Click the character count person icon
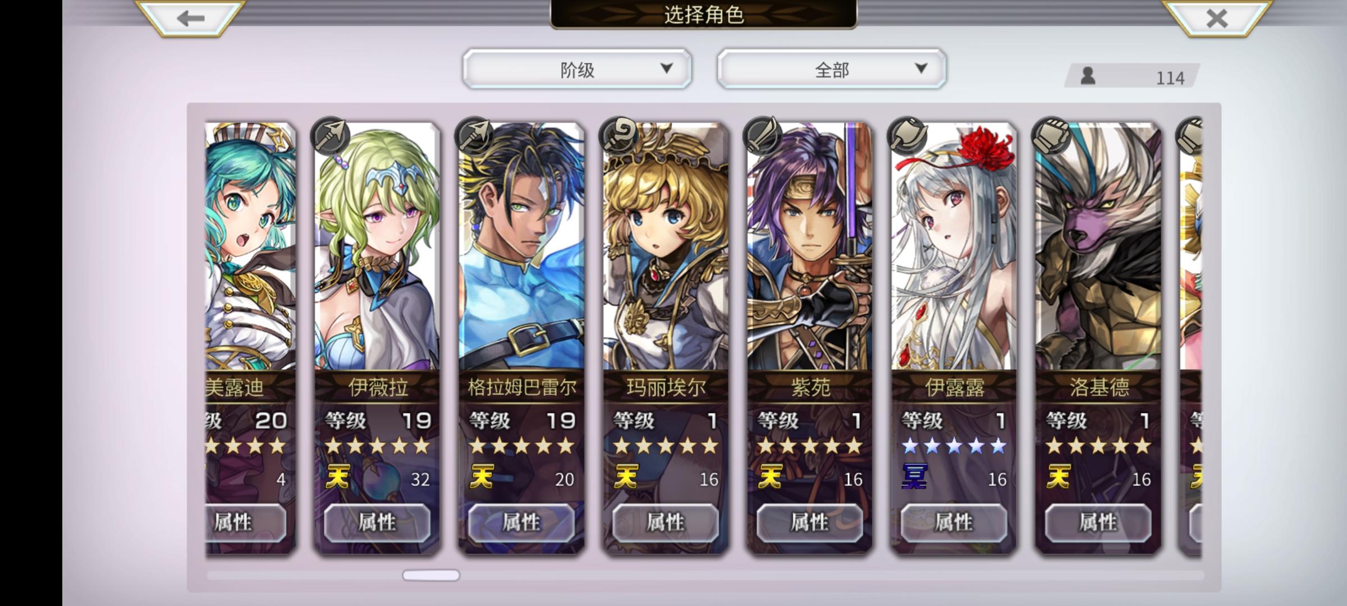Image resolution: width=1347 pixels, height=606 pixels. [1088, 76]
